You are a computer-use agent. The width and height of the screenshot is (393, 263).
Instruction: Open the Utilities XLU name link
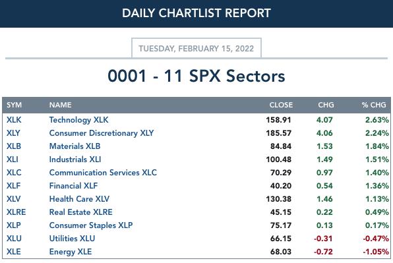click(72, 239)
